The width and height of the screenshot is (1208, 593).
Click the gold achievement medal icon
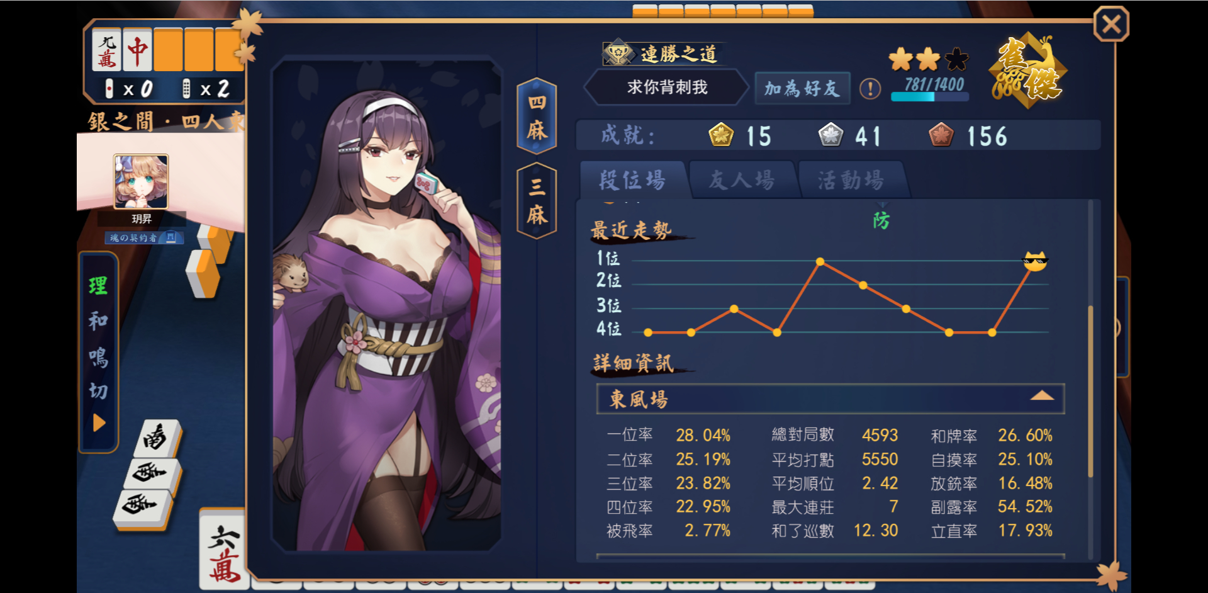[x=721, y=135]
